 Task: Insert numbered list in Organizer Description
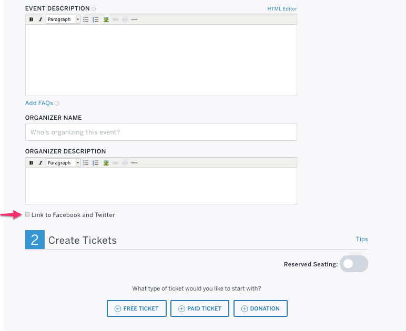[96, 163]
